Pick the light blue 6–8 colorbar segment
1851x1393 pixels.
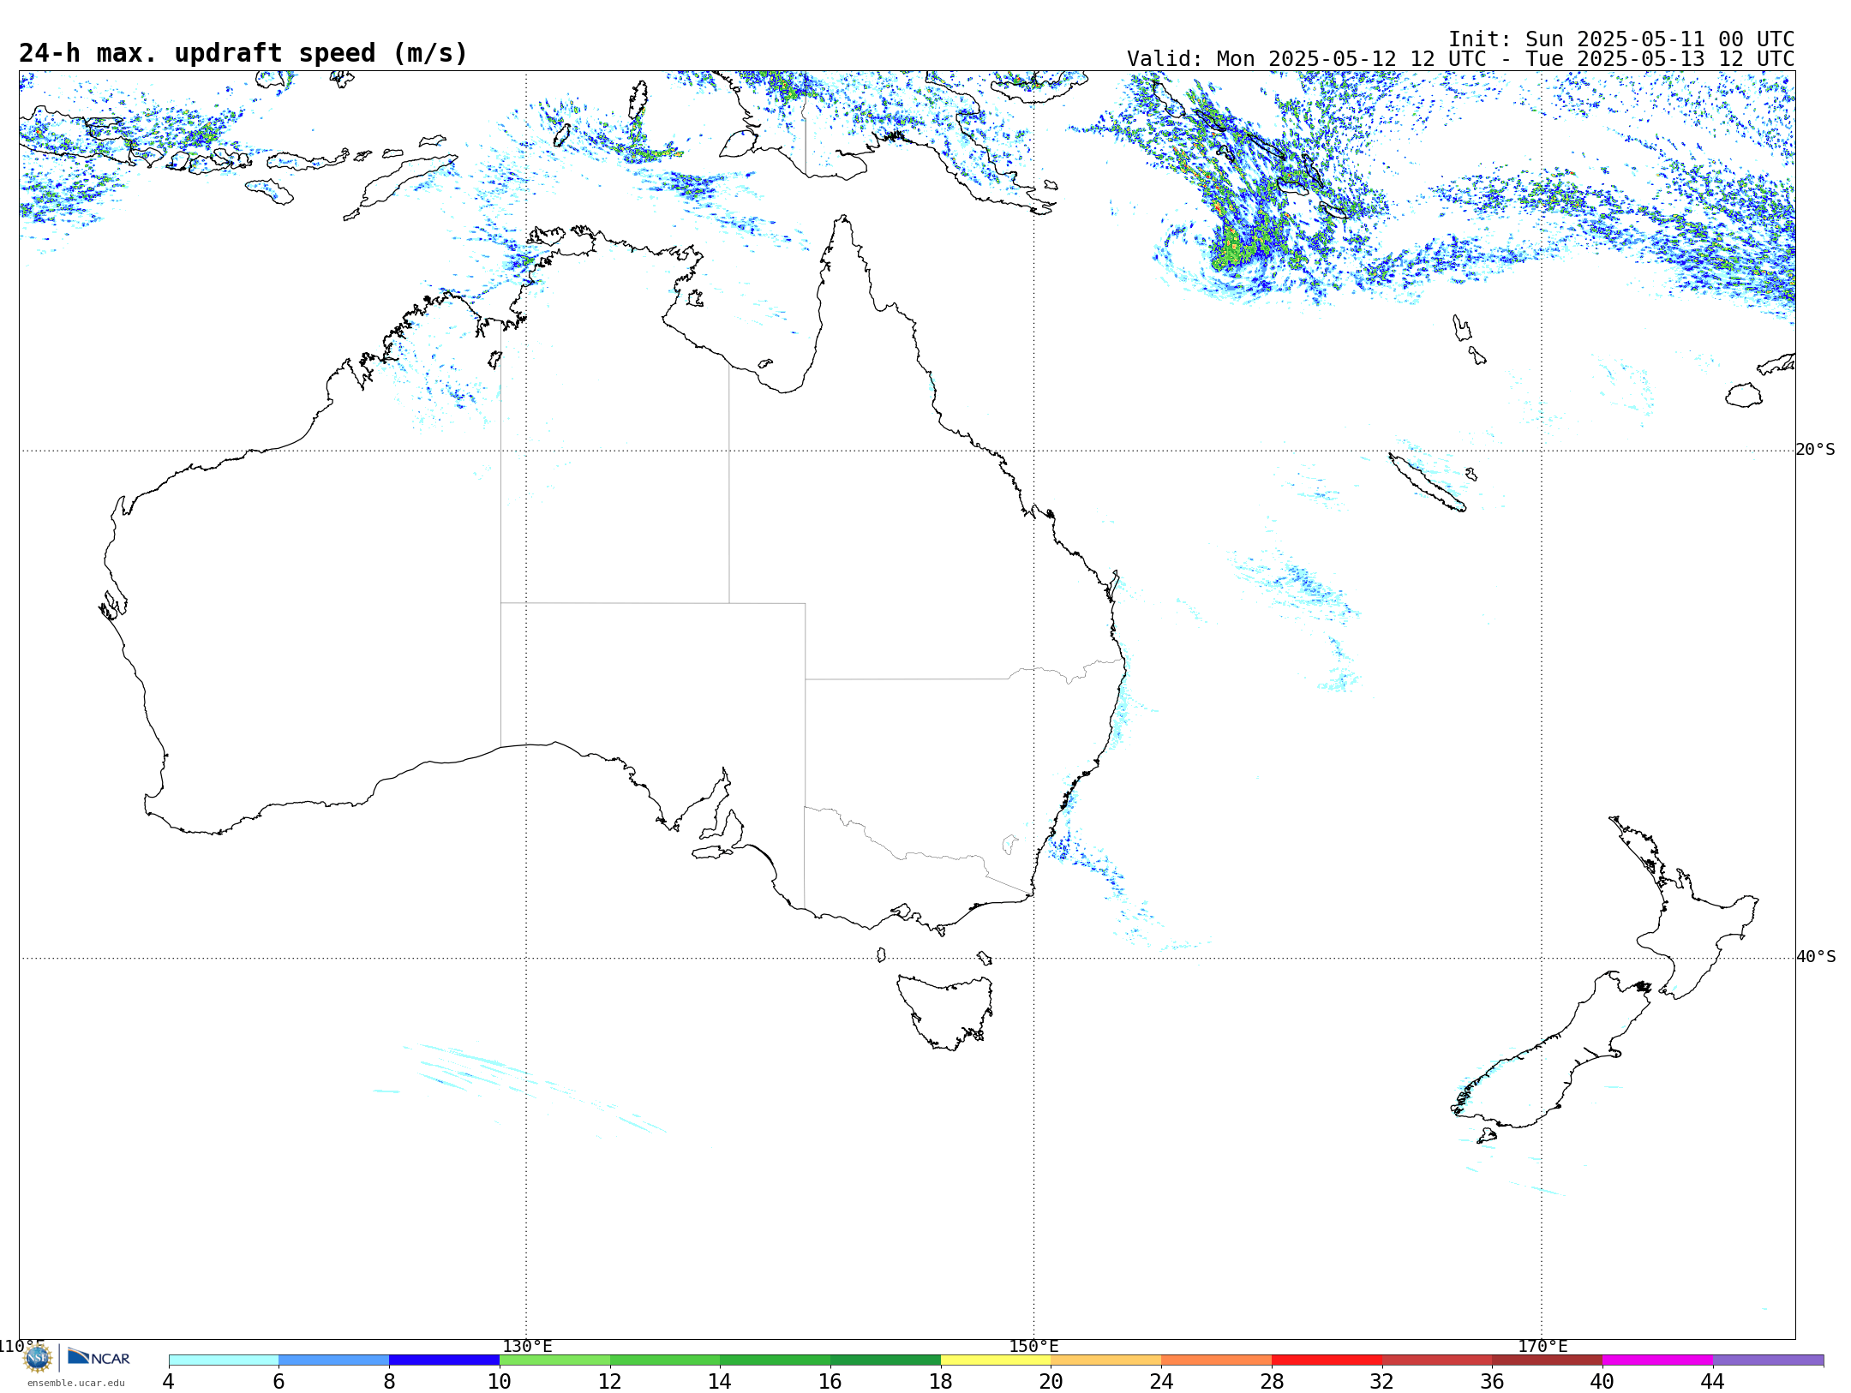[334, 1360]
